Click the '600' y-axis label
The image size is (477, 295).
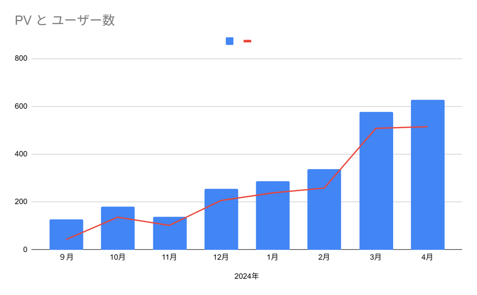click(x=22, y=106)
